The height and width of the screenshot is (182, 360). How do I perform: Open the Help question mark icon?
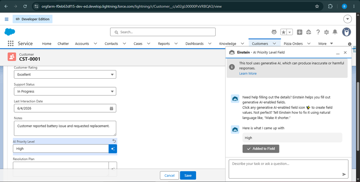tap(318, 32)
